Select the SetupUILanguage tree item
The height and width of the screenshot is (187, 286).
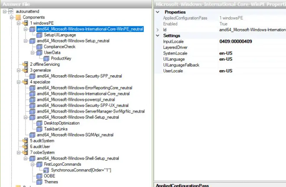[x=60, y=35]
